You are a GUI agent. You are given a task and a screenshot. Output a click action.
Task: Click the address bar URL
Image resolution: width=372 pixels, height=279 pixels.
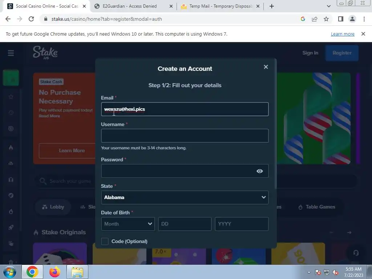[106, 19]
